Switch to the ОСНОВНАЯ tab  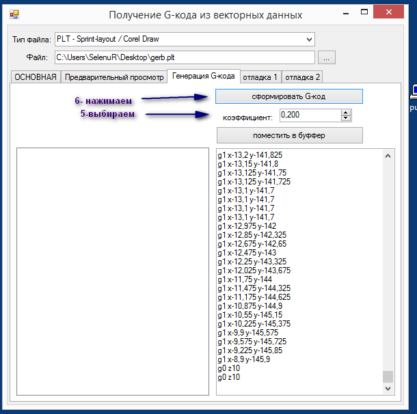36,77
